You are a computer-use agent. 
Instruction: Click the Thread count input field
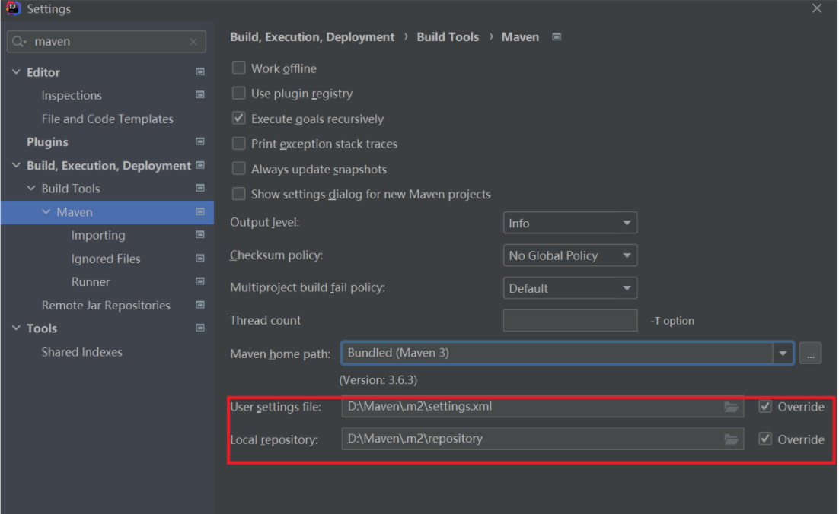click(x=569, y=321)
